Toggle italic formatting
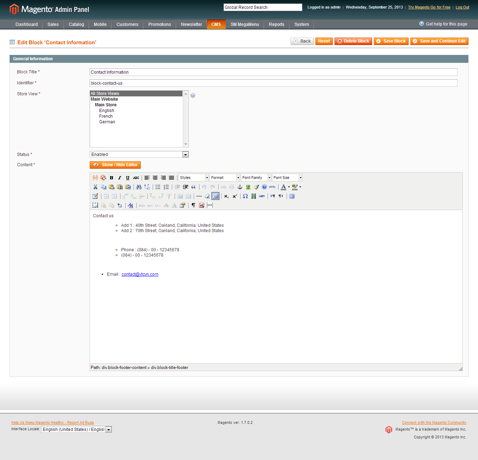478x460 pixels. tap(120, 178)
